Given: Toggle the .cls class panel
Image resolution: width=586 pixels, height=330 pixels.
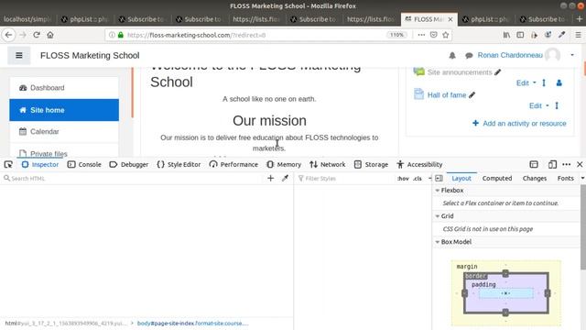Looking at the screenshot, I should tap(418, 179).
